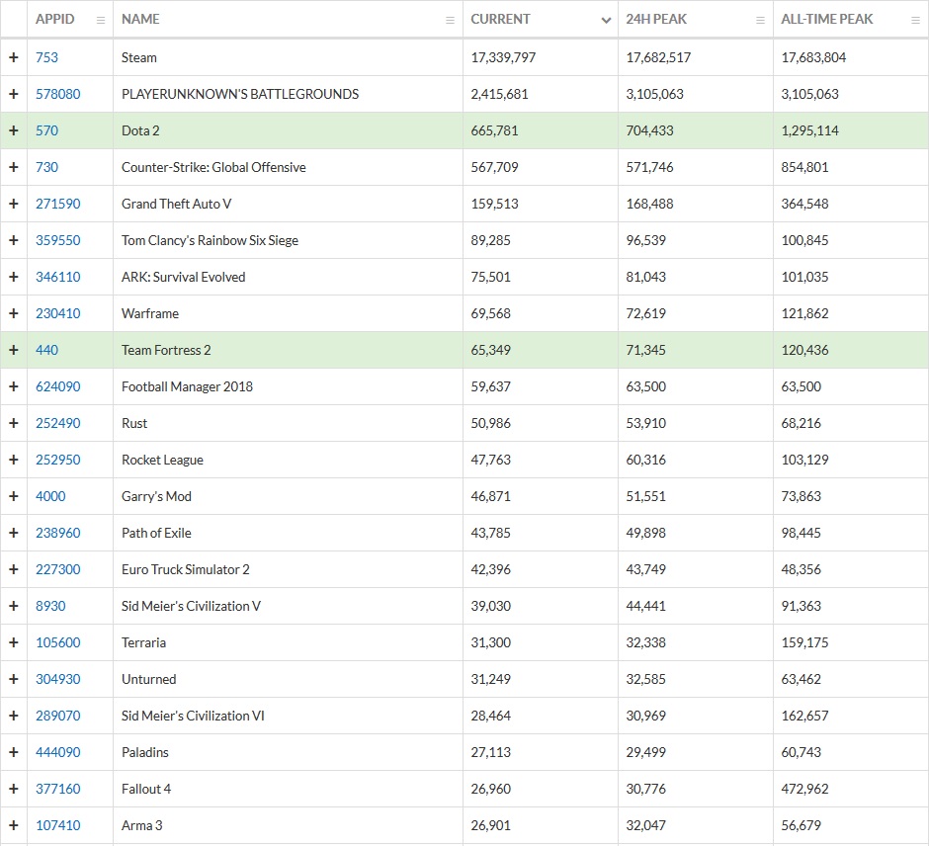
Task: Open app ID 4000 link
Action: (50, 496)
